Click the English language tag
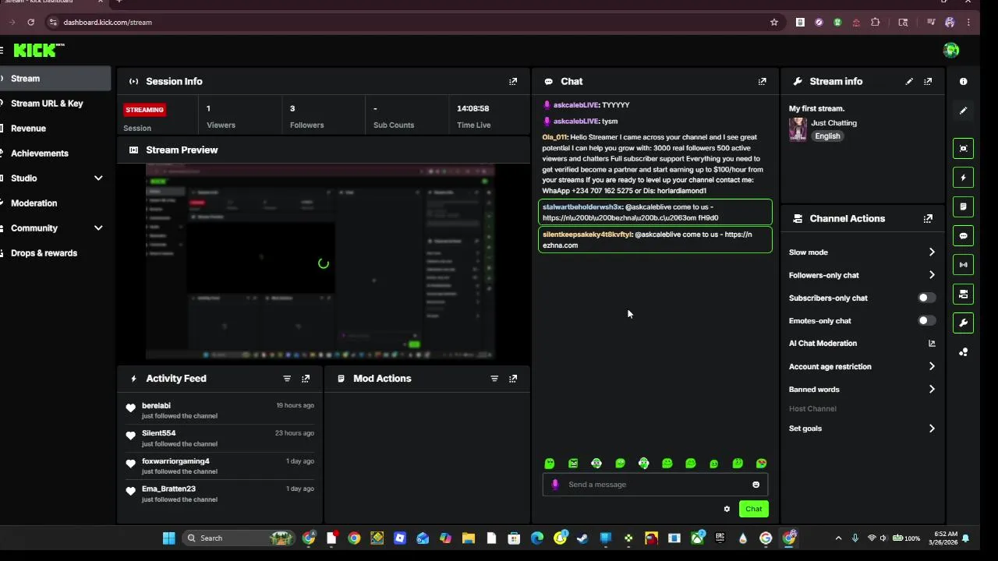This screenshot has height=561, width=998. [827, 136]
